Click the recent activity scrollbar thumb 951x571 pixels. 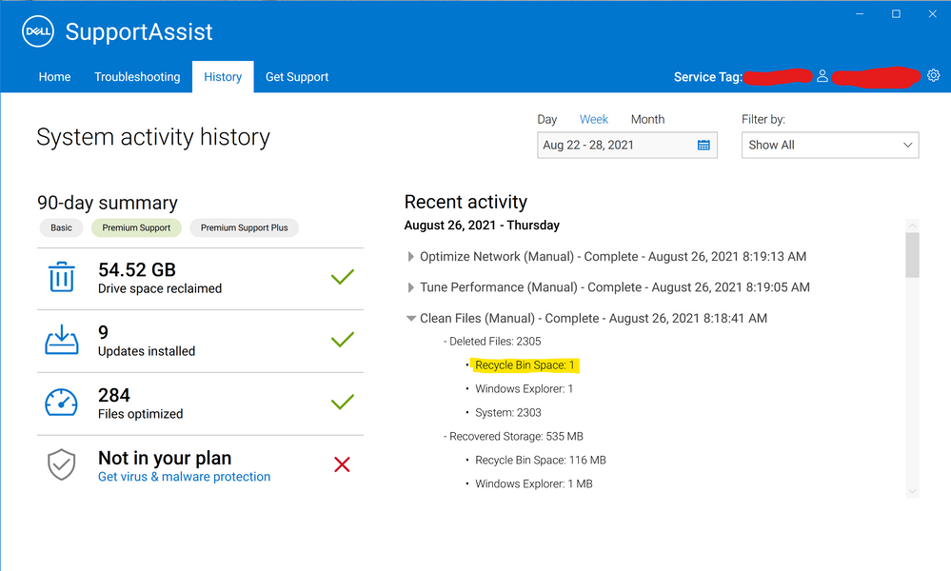pyautogui.click(x=912, y=255)
